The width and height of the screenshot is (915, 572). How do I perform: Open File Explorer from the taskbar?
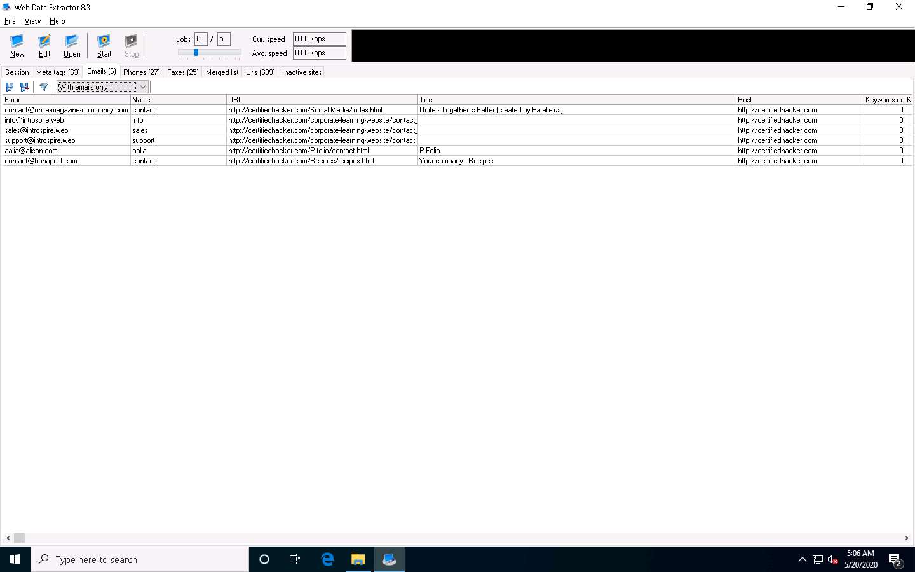pyautogui.click(x=358, y=559)
